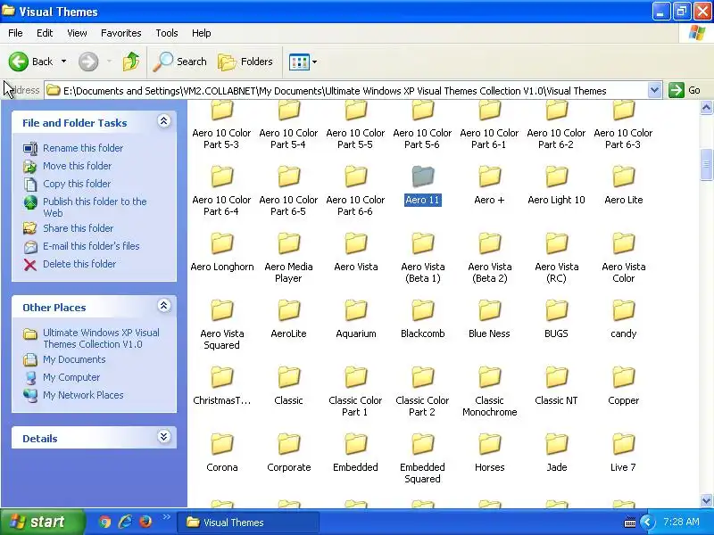Select the Embedded Squared folder
Image resolution: width=714 pixels, height=535 pixels.
pos(422,458)
